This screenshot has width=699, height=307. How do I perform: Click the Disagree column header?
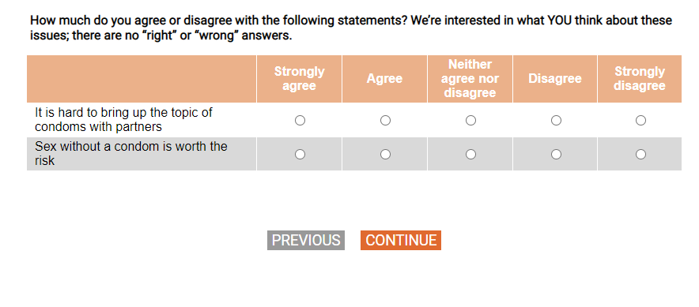tap(555, 79)
